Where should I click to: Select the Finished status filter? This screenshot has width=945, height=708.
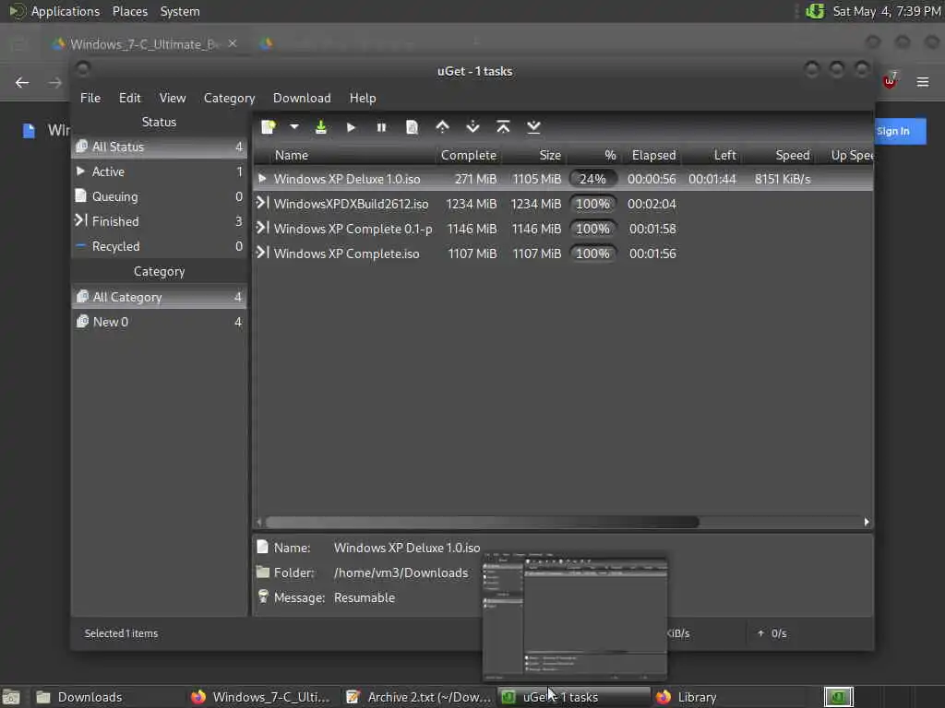159,221
